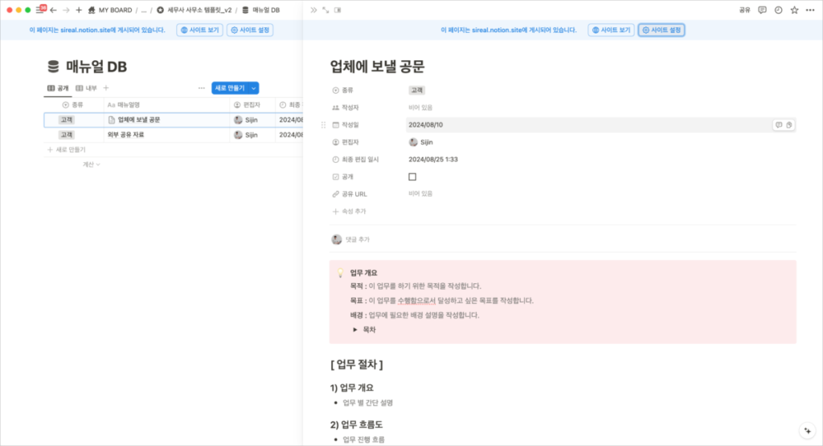Open page history clock icon

point(778,10)
